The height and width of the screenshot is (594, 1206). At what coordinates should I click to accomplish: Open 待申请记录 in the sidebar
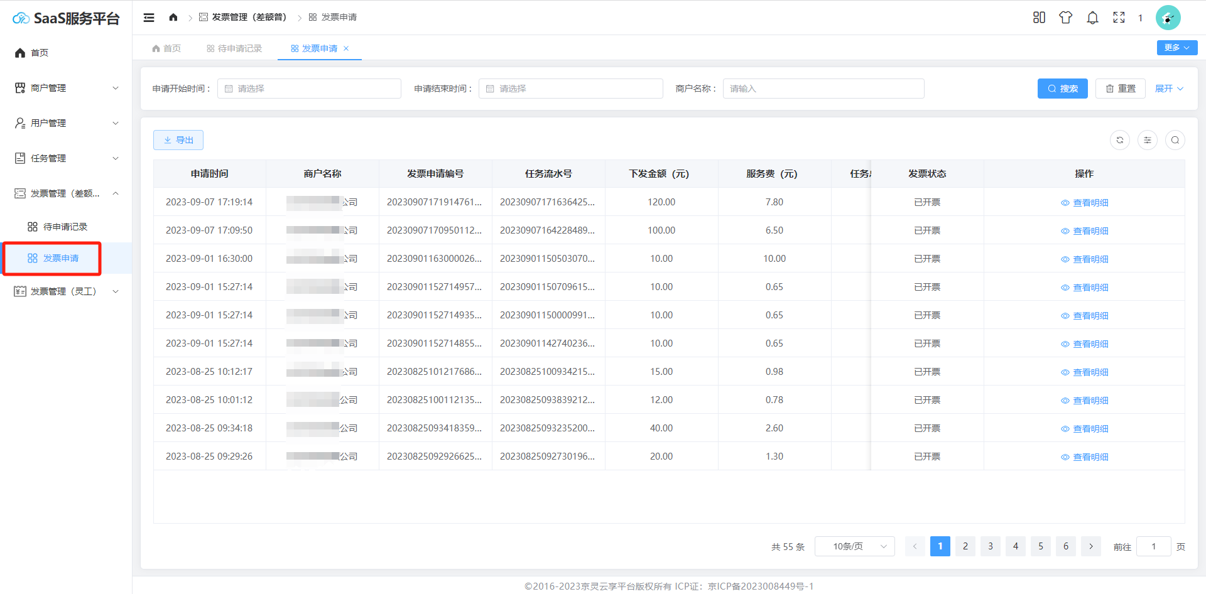(x=66, y=227)
